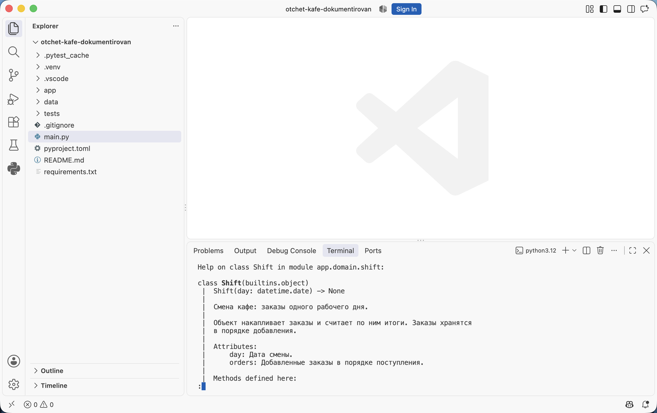
Task: Toggle bottom panel visibility
Action: (x=617, y=9)
